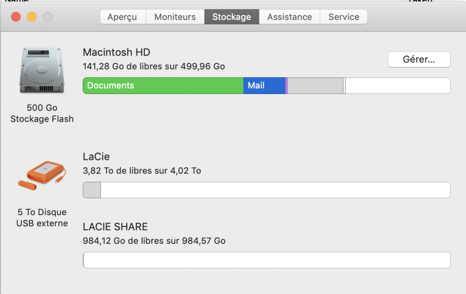Click the yellow minimize window button
Screen dimensions: 466x294
coord(31,17)
